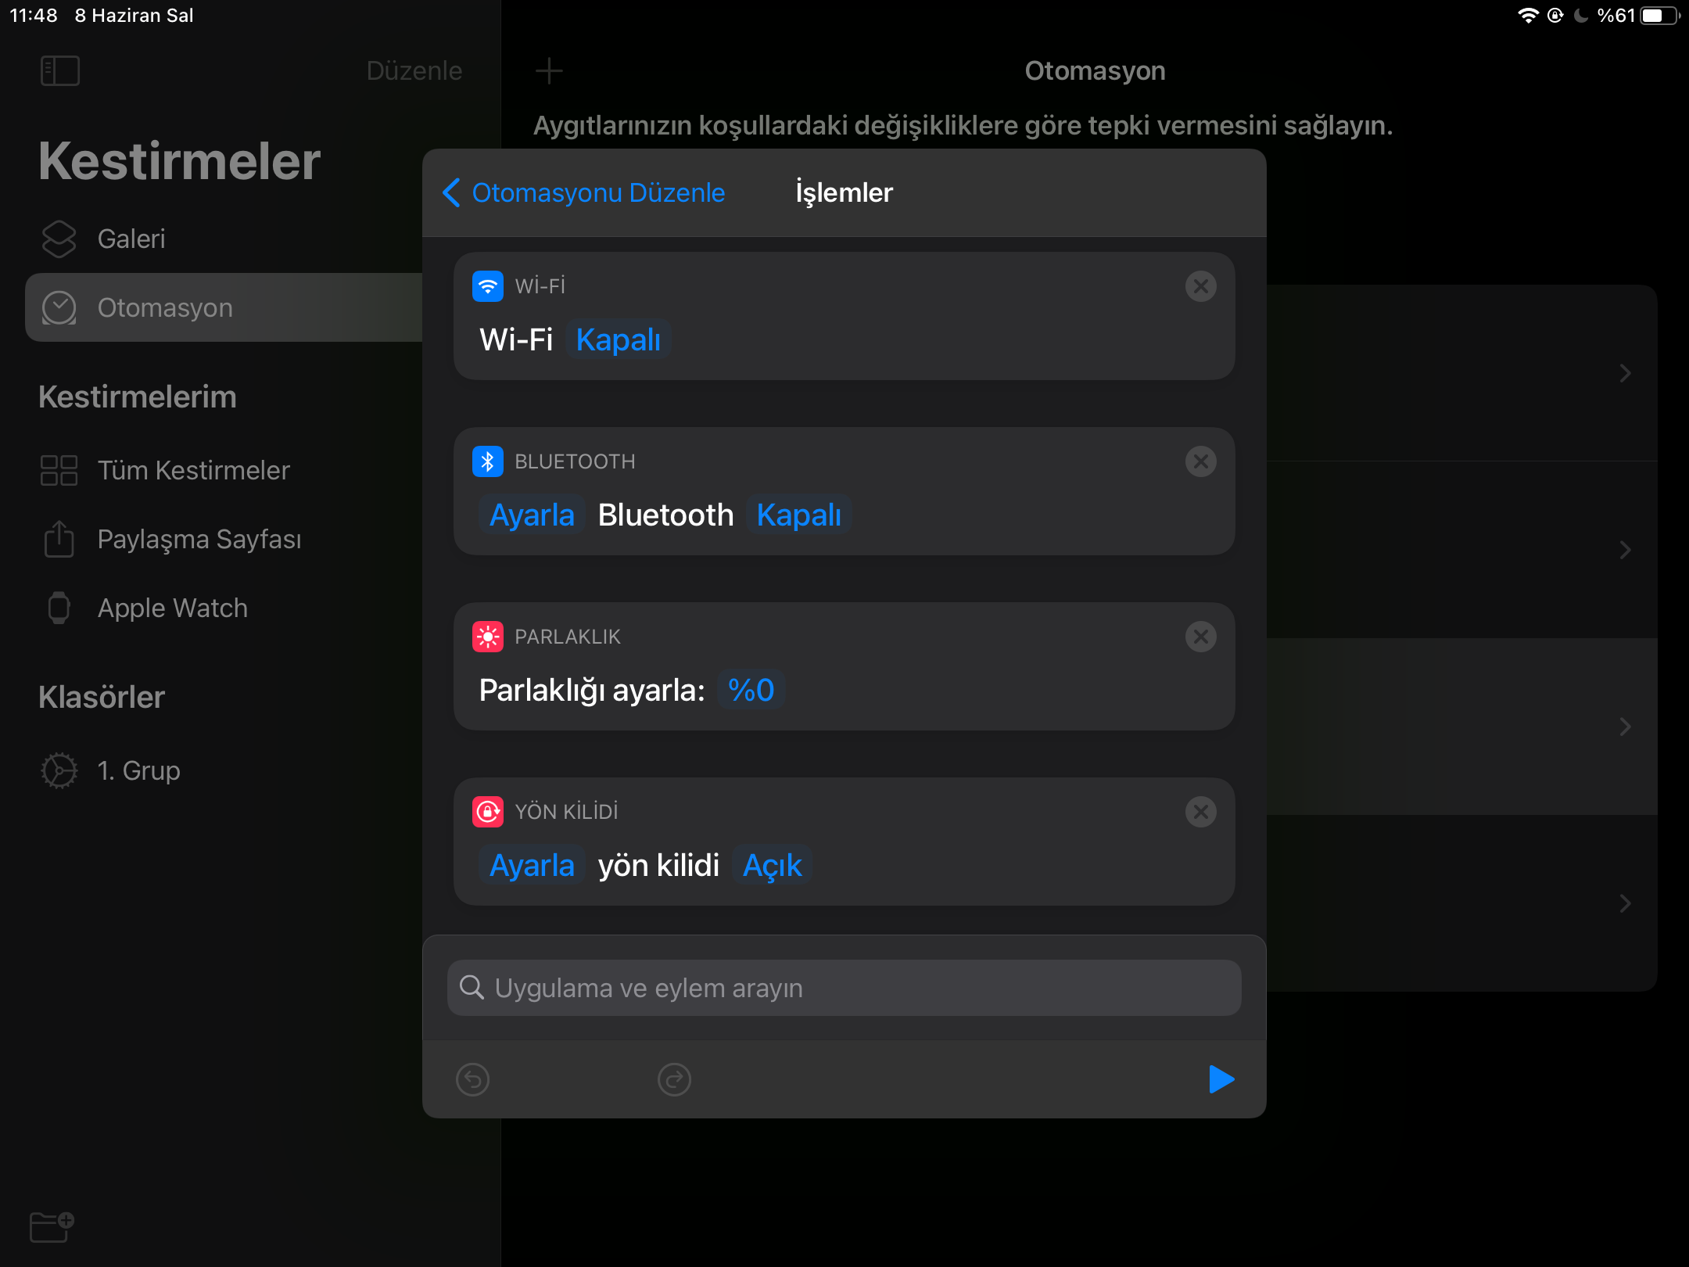Open first automation row chevron
The height and width of the screenshot is (1267, 1689).
pos(1626,373)
